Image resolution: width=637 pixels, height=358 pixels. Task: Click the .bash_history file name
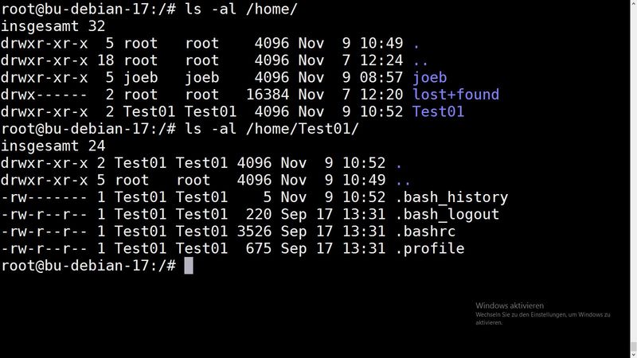[x=451, y=197]
